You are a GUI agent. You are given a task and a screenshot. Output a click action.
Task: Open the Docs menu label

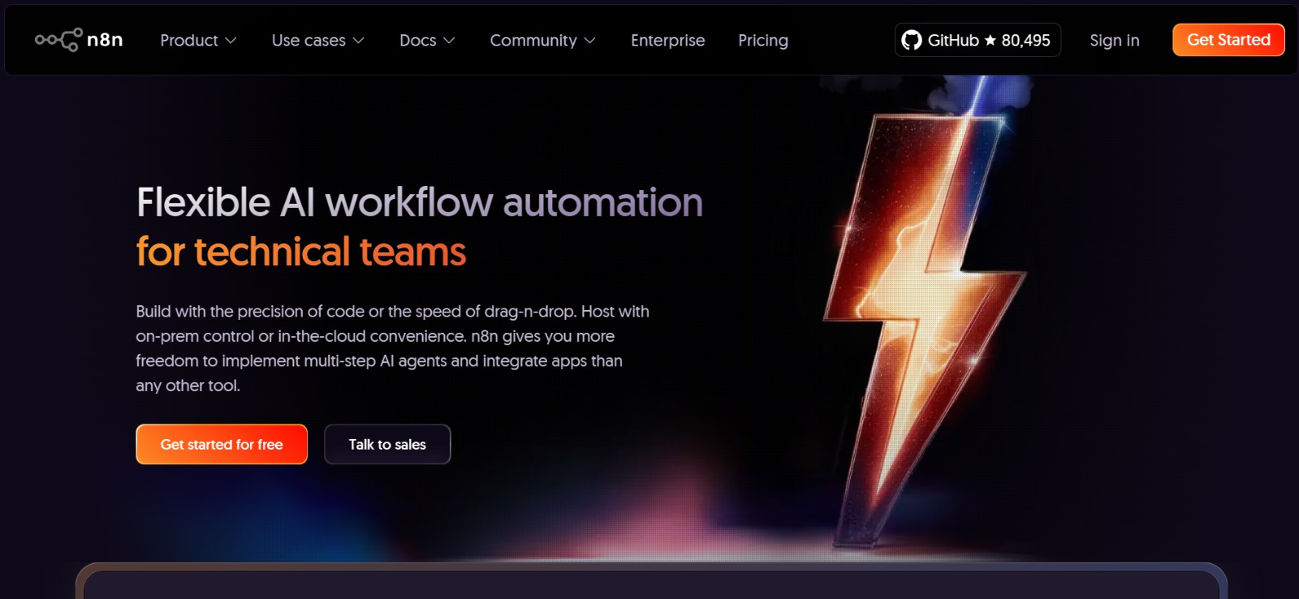point(417,41)
